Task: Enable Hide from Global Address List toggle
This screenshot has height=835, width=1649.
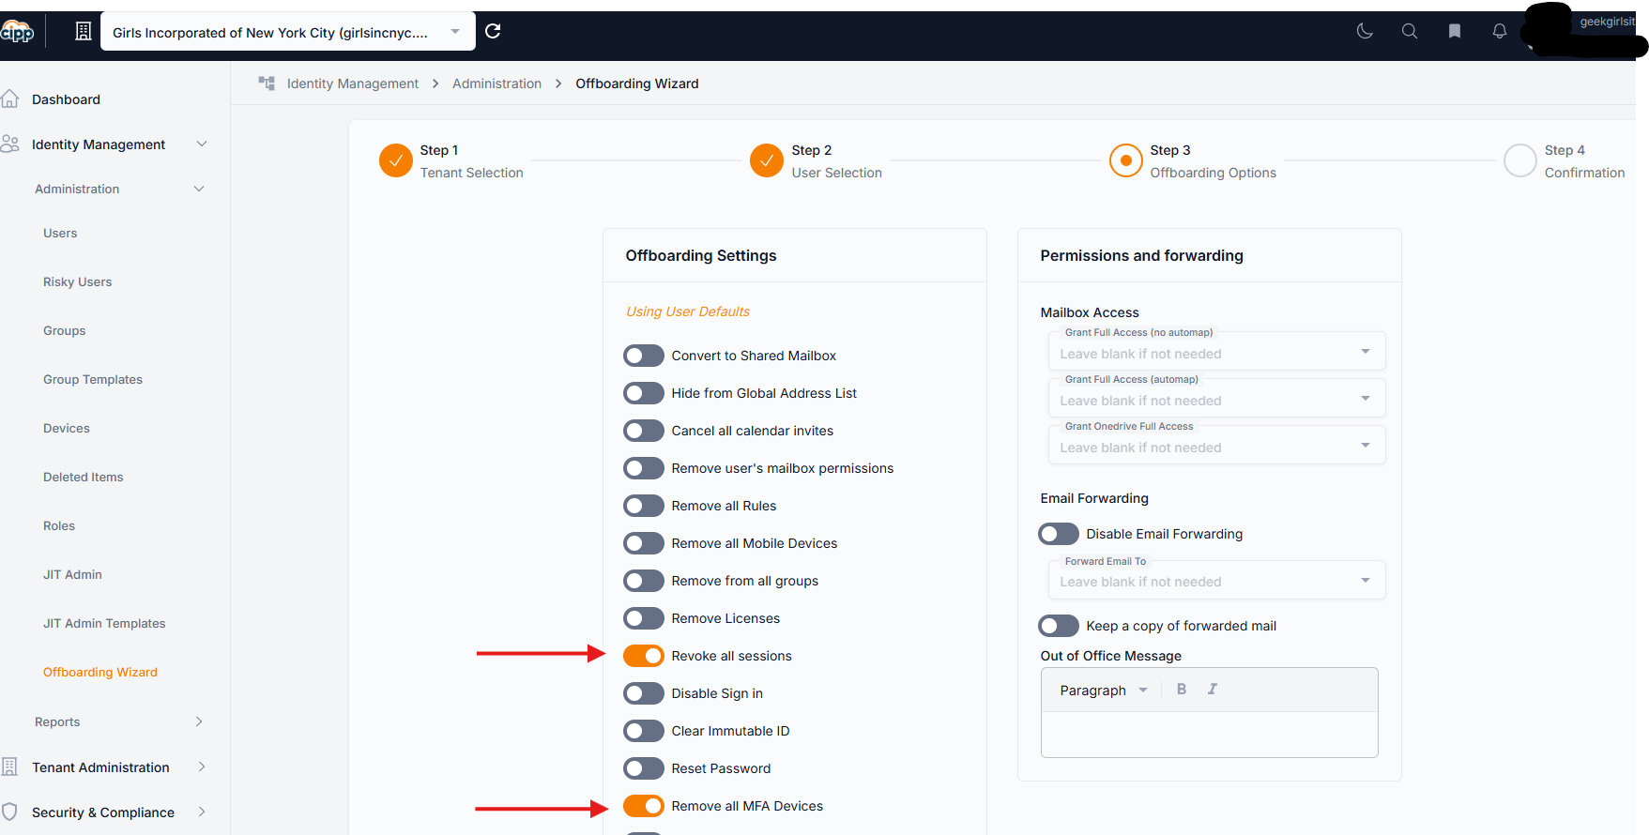Action: (644, 393)
